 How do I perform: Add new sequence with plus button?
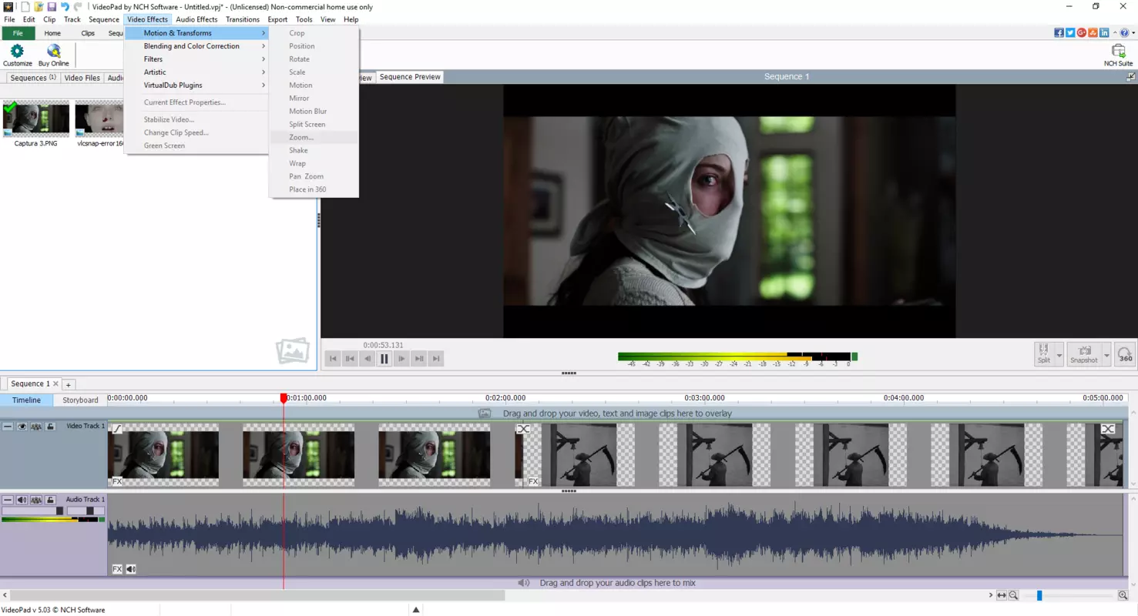tap(68, 384)
